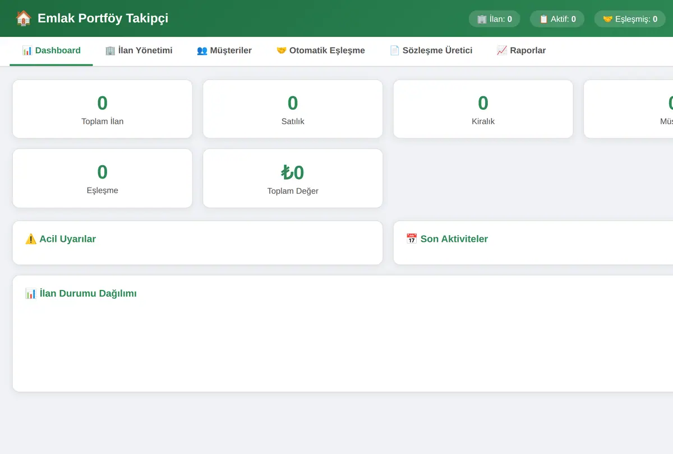
Task: Click the trend chart icon beside Raporlar
Action: point(502,50)
